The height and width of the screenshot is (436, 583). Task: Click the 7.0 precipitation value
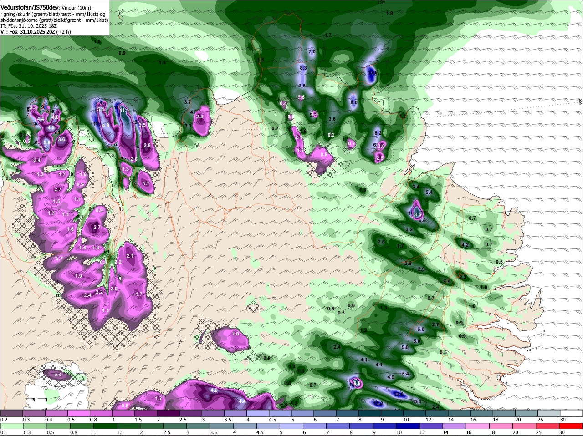point(312,52)
